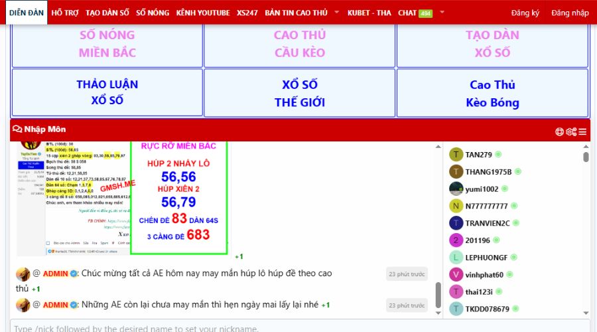Image resolution: width=597 pixels, height=332 pixels.
Task: Click the admin avatar beside first message
Action: click(22, 274)
